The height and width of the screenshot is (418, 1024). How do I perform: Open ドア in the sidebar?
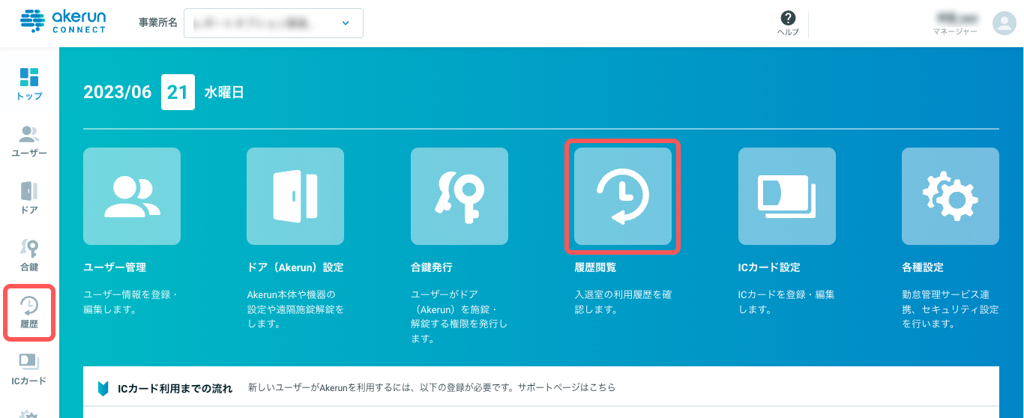point(29,198)
